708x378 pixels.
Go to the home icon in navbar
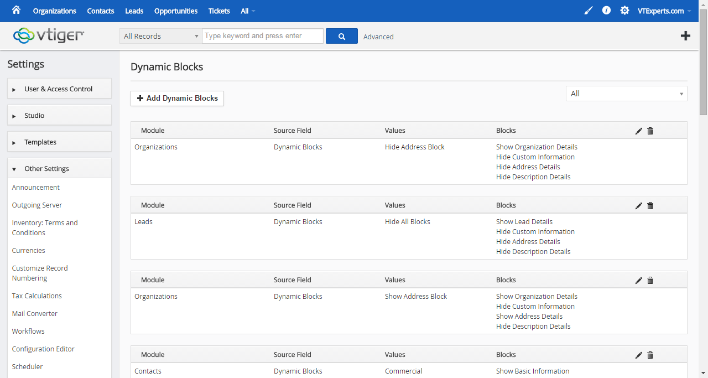pos(16,10)
